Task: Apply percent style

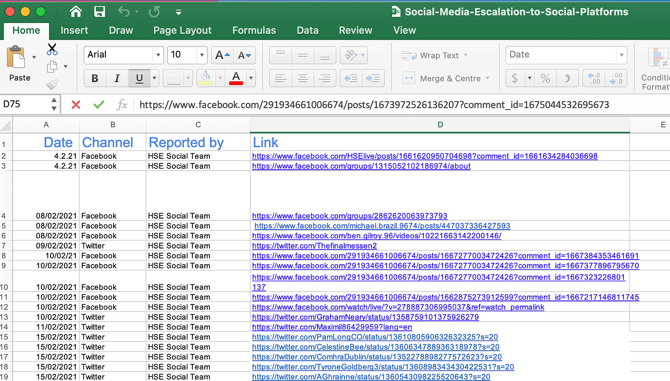Action: point(545,78)
